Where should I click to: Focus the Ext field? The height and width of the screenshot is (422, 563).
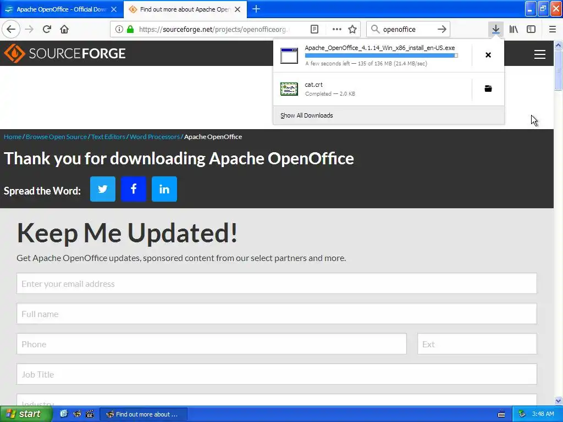(x=477, y=344)
